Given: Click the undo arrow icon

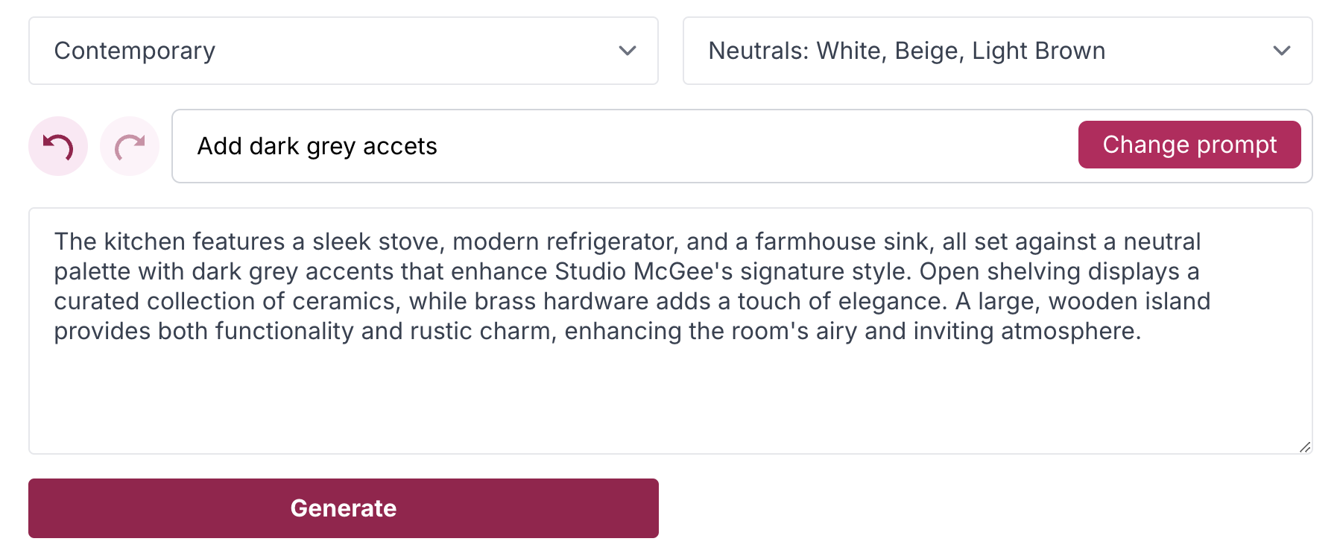Looking at the screenshot, I should (58, 146).
